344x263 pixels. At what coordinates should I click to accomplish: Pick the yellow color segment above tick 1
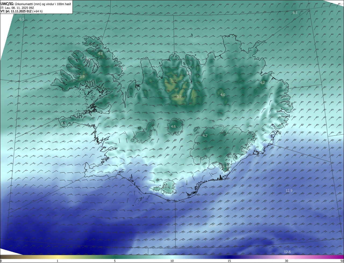pyautogui.click(x=58, y=257)
